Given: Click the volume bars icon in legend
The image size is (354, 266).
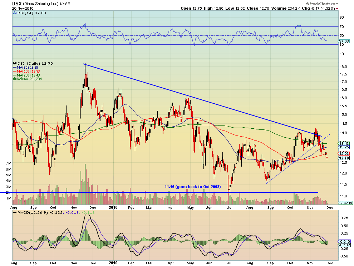Looking at the screenshot, I should point(15,79).
